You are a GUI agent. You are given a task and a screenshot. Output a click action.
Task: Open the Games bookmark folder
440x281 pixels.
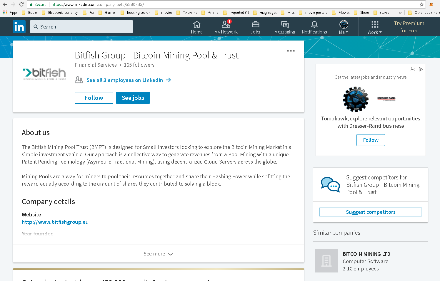point(107,13)
